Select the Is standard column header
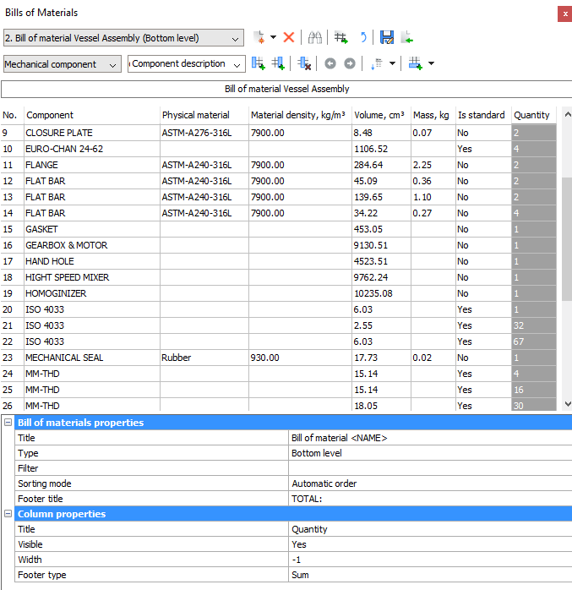The image size is (572, 590). point(483,115)
